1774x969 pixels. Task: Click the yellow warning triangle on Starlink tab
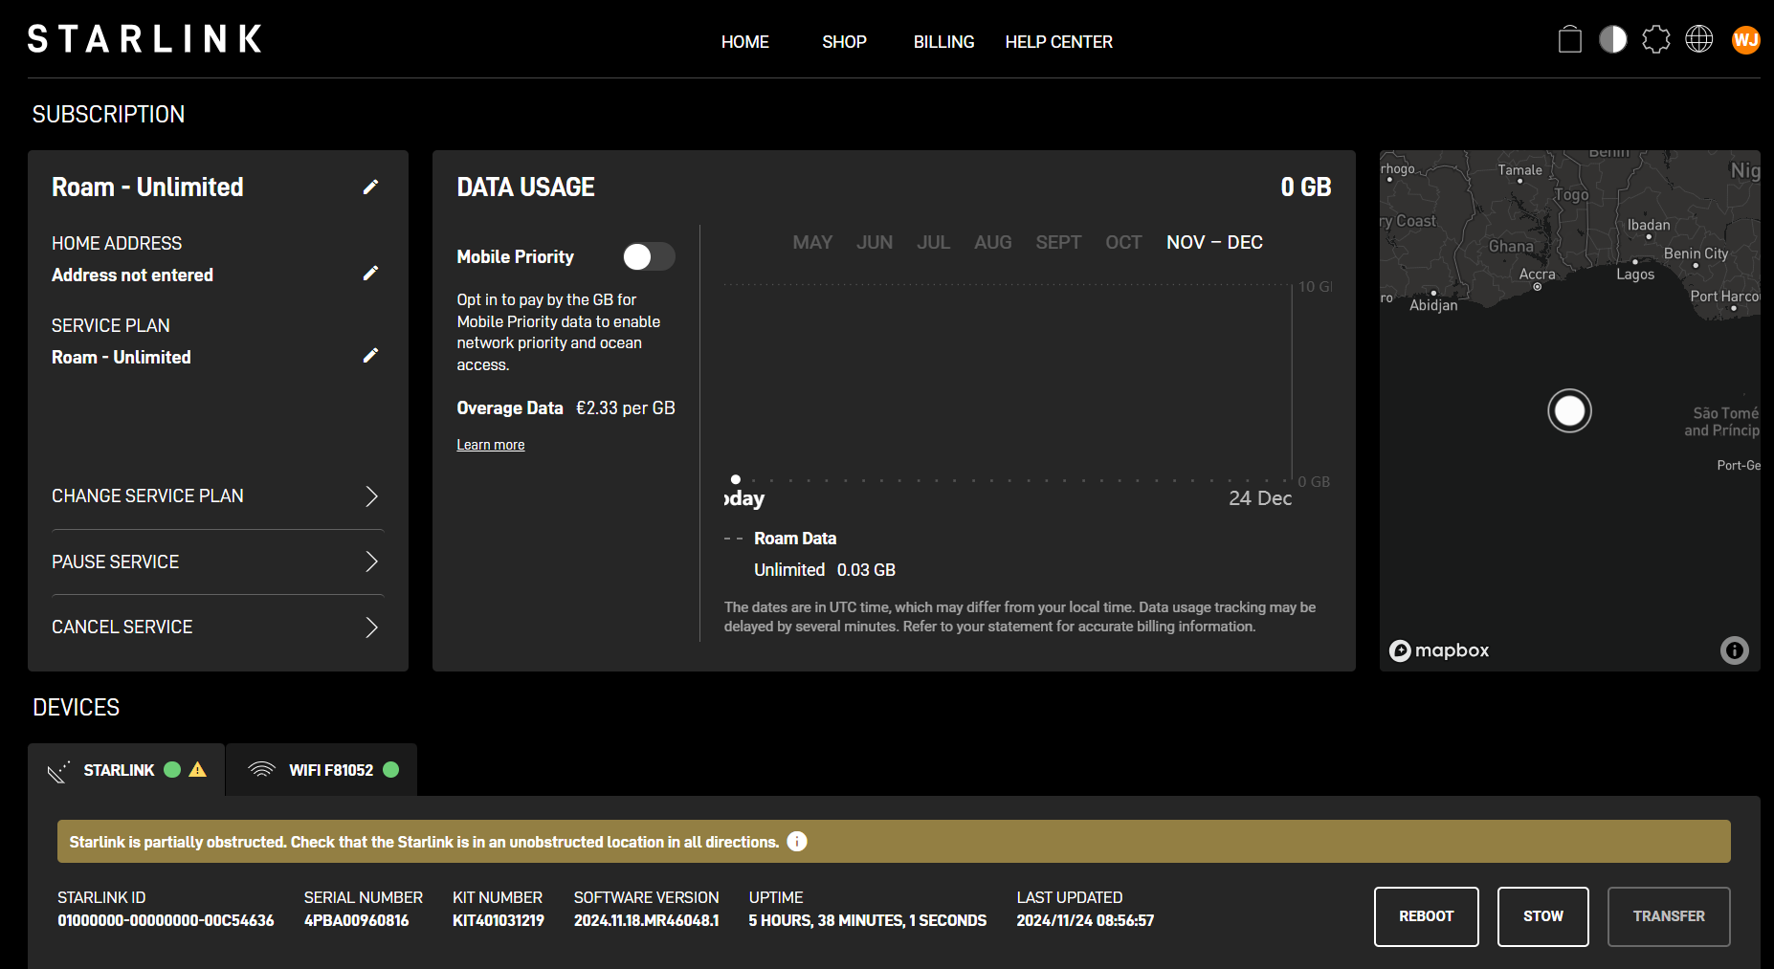pyautogui.click(x=198, y=769)
